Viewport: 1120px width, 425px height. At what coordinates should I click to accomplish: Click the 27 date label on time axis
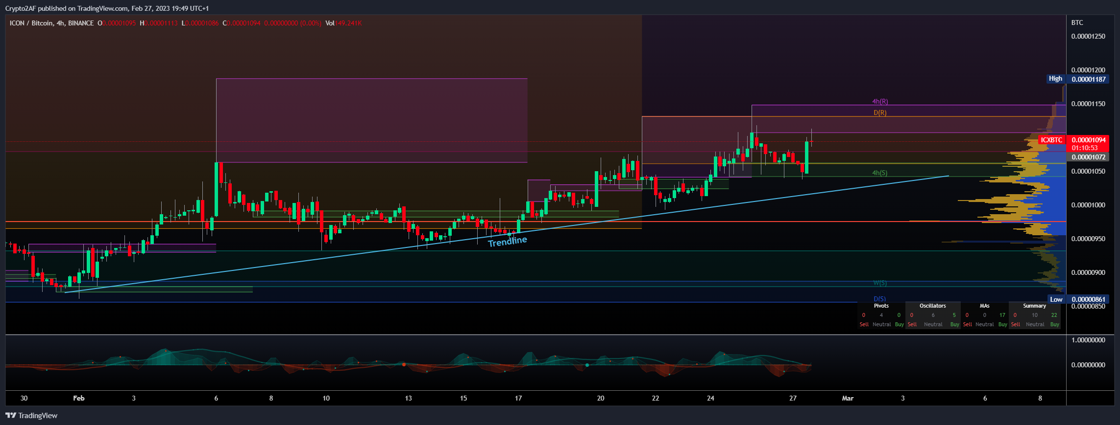793,398
